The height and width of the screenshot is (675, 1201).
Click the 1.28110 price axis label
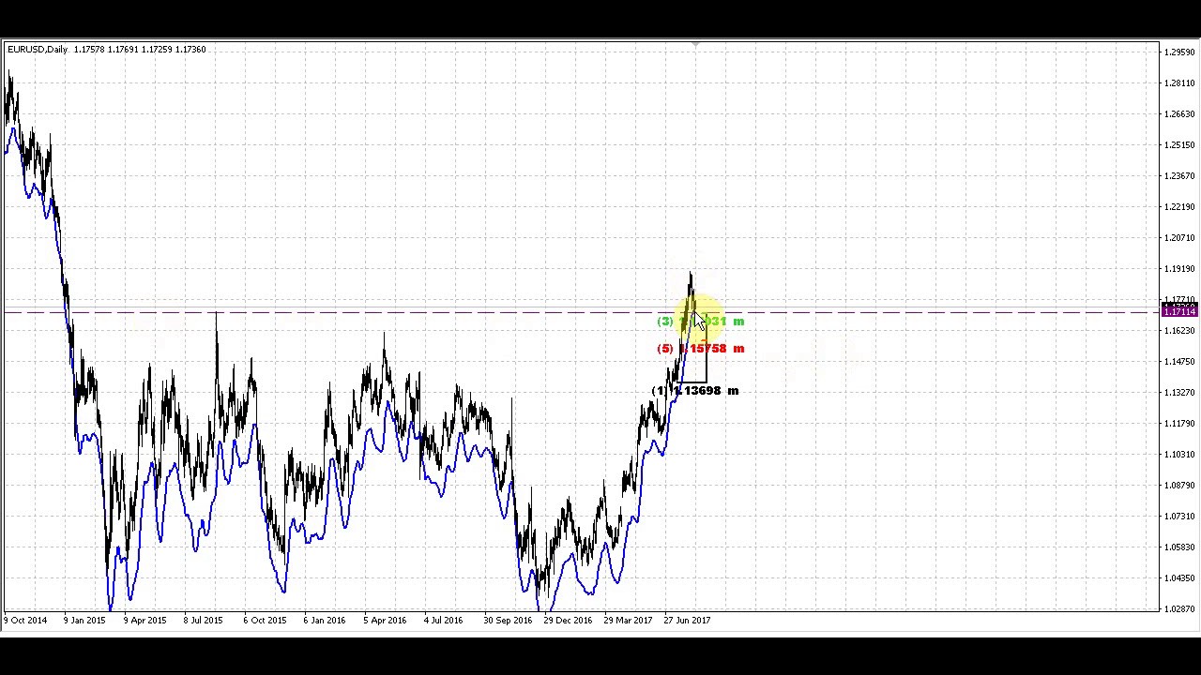coord(1179,83)
